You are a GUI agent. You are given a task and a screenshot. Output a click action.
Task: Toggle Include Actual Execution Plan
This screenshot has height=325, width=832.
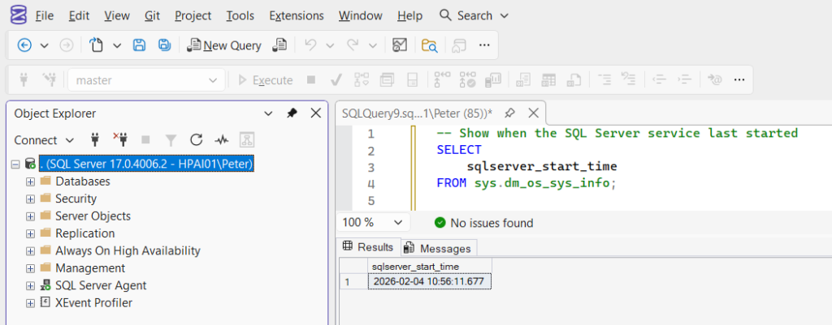click(443, 80)
